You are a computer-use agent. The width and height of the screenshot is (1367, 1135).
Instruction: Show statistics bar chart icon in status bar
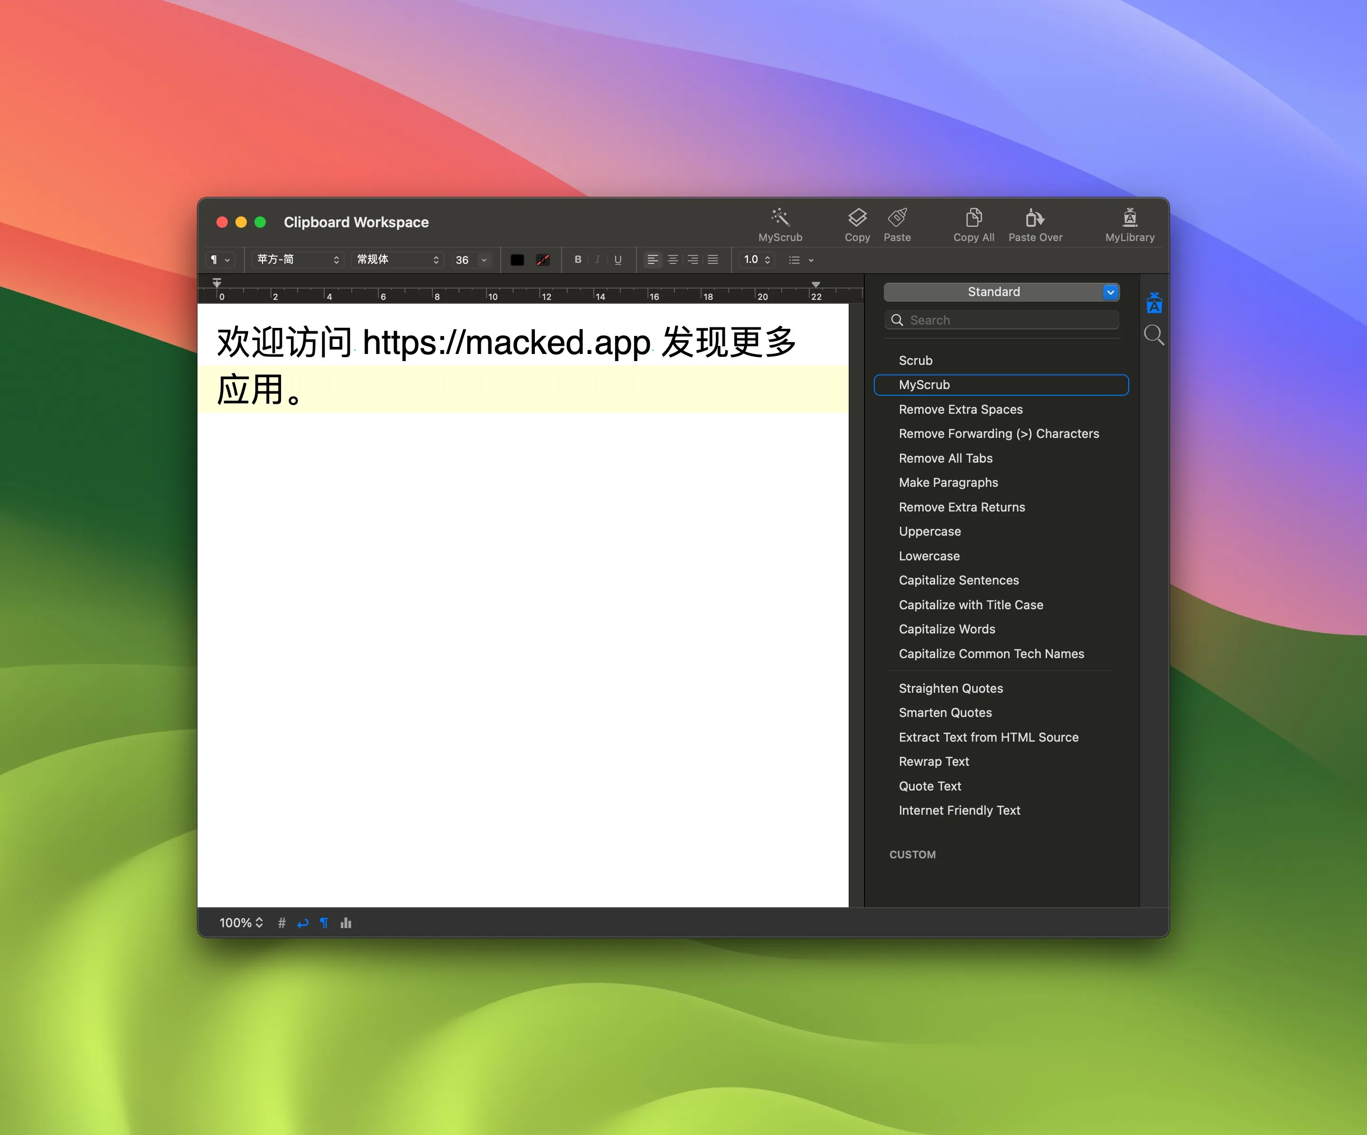click(x=346, y=923)
